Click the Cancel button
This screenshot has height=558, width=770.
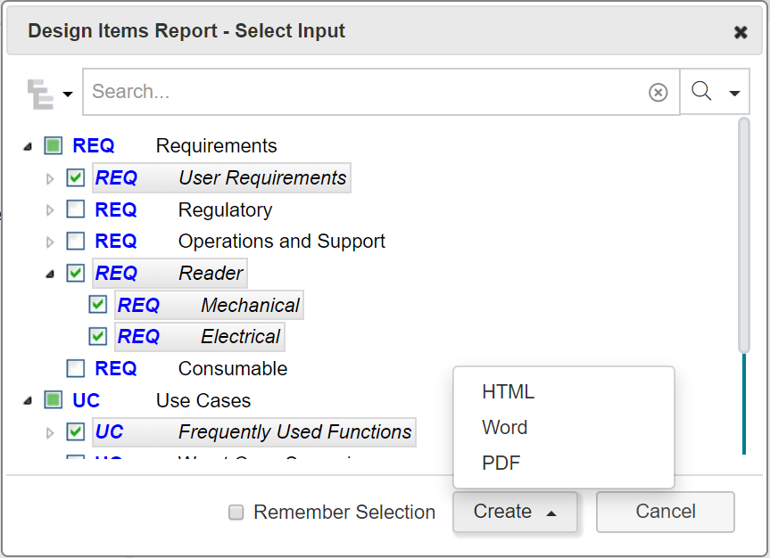[666, 512]
